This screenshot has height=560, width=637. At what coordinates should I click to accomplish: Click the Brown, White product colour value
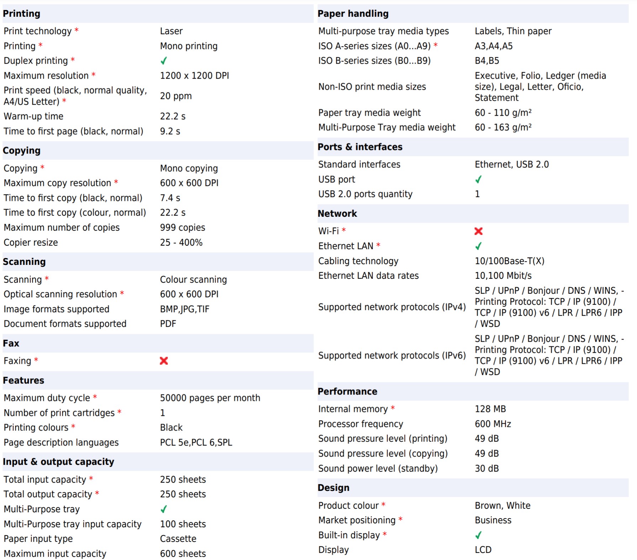click(x=502, y=506)
